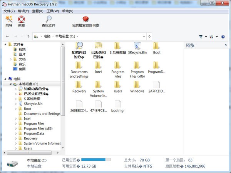The image size is (231, 173).
Task: Select Intel folder in file pane
Action: pyautogui.click(x=98, y=68)
